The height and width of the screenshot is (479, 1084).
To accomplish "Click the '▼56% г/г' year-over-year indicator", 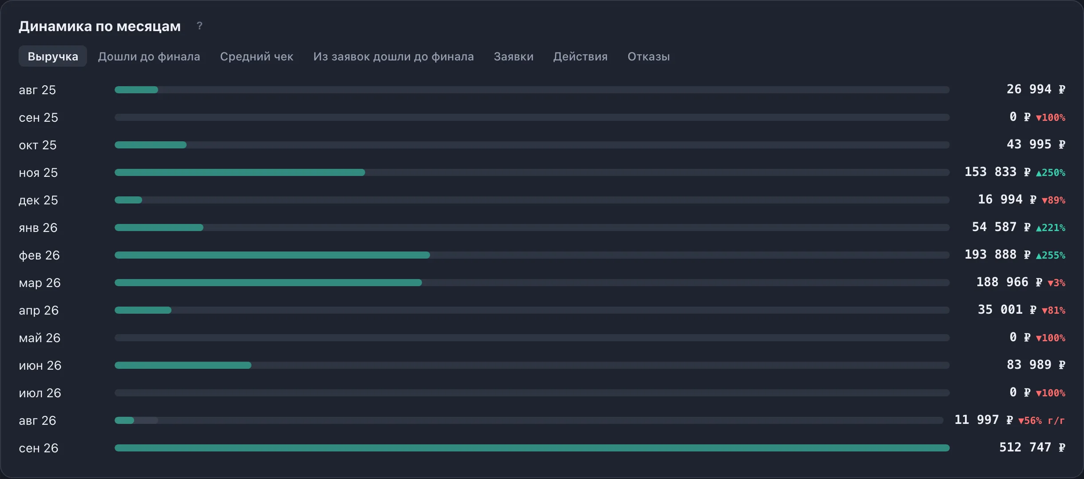I will pos(1042,421).
